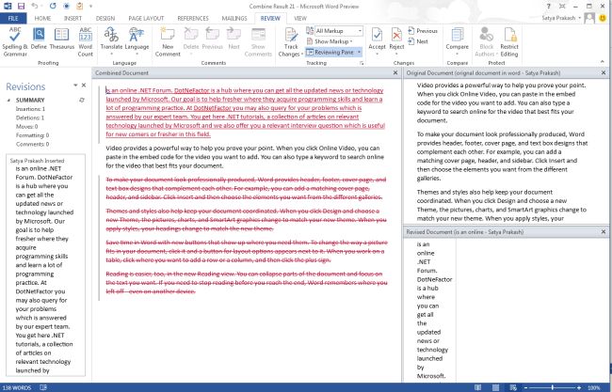
Task: Switch to the INSERT tab
Action: [72, 18]
